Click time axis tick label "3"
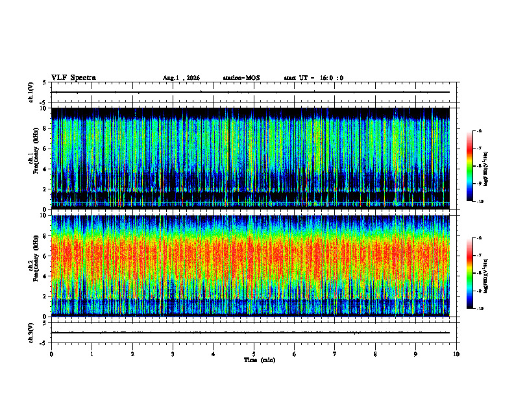 [173, 354]
